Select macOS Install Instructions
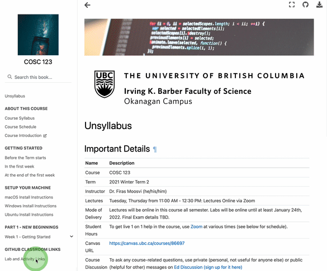The image size is (327, 271). click(x=29, y=197)
